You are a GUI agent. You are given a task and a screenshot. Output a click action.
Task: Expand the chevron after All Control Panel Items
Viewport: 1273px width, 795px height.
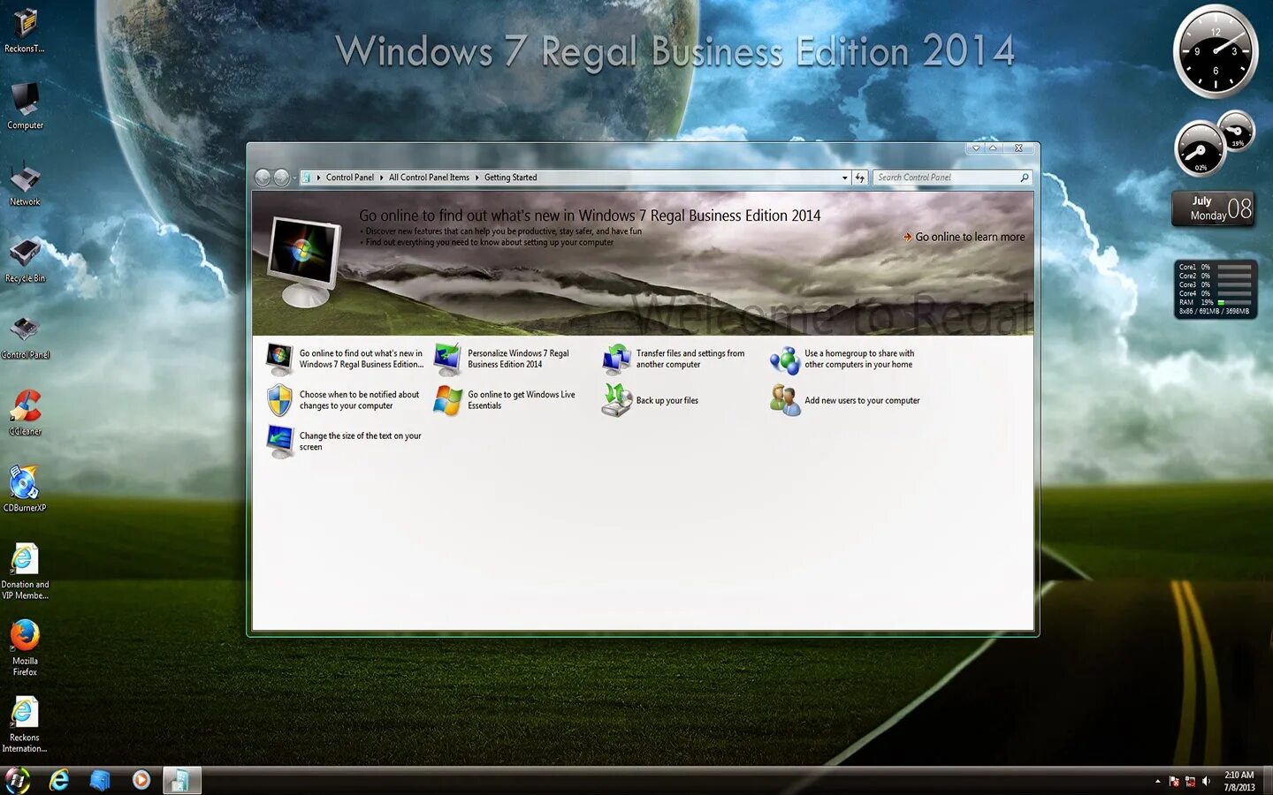476,177
